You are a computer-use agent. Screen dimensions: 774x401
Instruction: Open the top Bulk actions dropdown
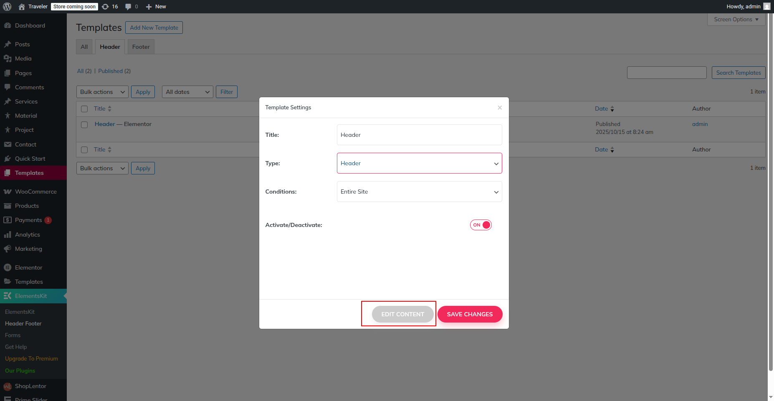tap(102, 92)
